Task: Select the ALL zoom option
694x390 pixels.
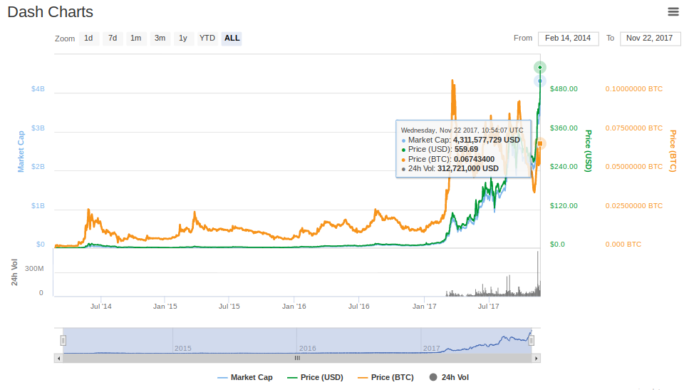Action: pyautogui.click(x=232, y=39)
